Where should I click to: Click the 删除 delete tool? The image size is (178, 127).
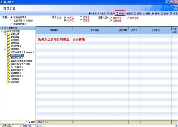(x=147, y=14)
